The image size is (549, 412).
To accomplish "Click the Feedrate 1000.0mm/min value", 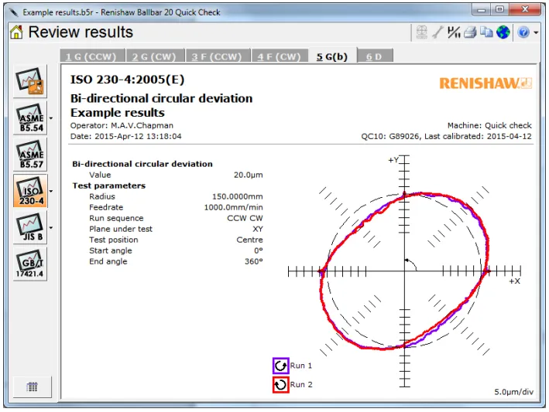I will pos(234,208).
